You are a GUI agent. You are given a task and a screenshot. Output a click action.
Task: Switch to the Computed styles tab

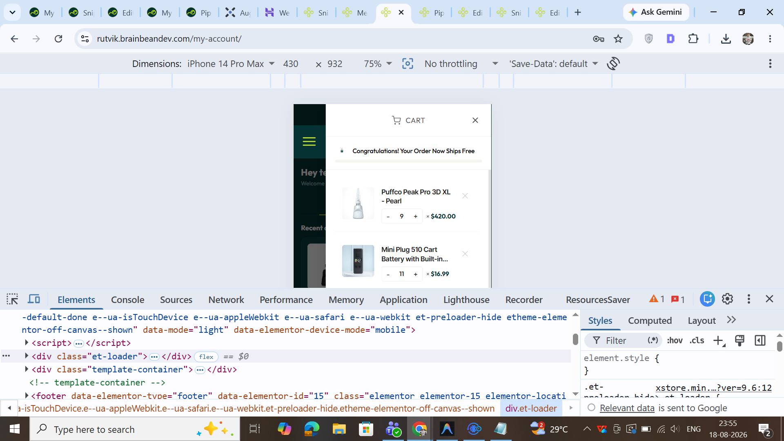(x=650, y=321)
